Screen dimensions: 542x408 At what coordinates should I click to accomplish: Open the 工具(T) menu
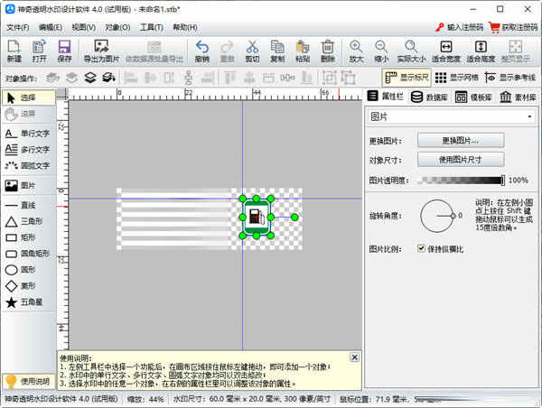coord(151,28)
